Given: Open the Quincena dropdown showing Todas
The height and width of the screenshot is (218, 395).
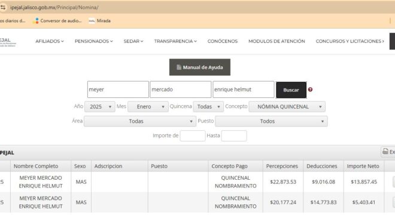Looking at the screenshot, I should 208,107.
